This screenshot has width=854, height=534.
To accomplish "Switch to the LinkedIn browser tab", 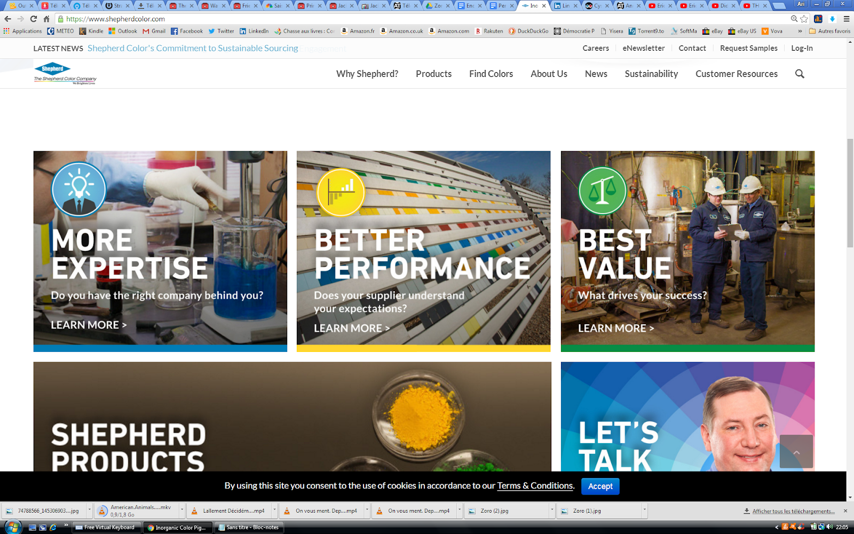I will [565, 6].
